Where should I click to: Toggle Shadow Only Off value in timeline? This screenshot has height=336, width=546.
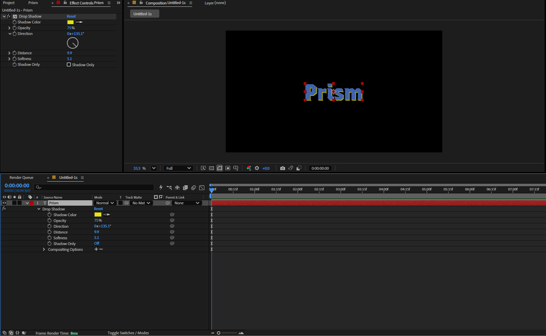(97, 243)
